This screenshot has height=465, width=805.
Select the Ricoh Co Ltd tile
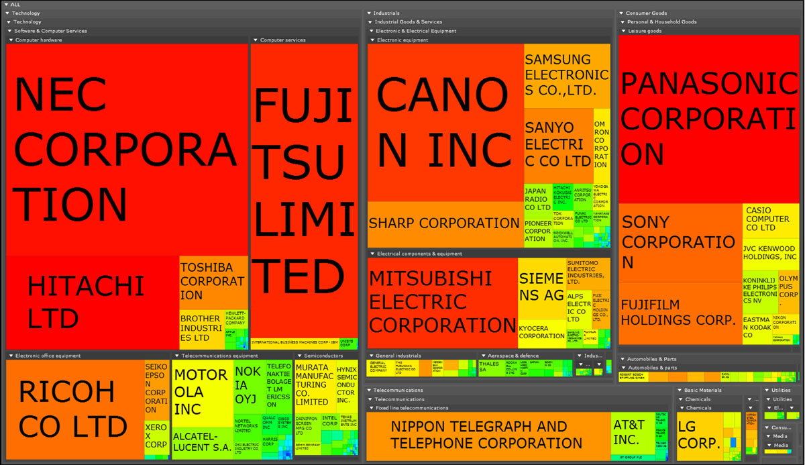coord(74,409)
